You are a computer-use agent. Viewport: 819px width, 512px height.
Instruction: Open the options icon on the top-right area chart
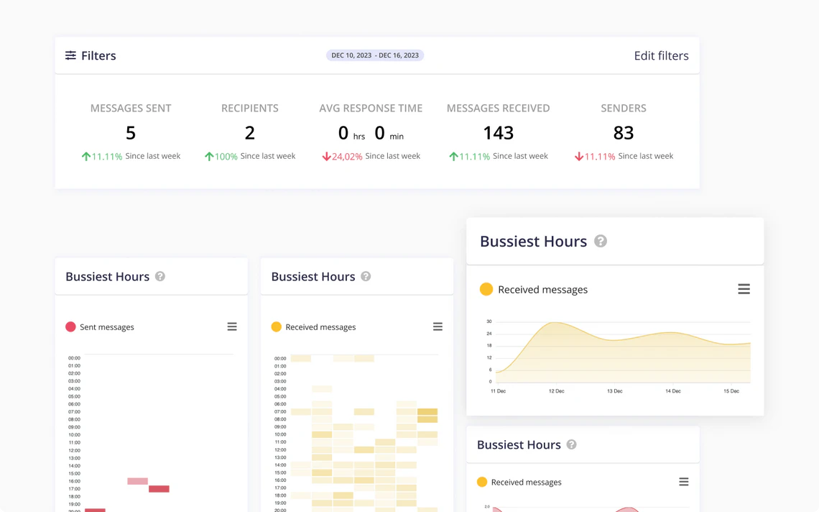(744, 288)
